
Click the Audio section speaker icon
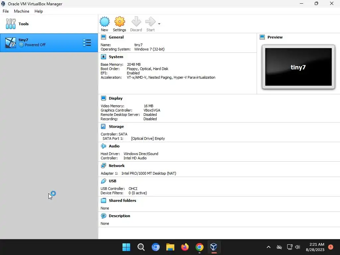[x=104, y=146]
